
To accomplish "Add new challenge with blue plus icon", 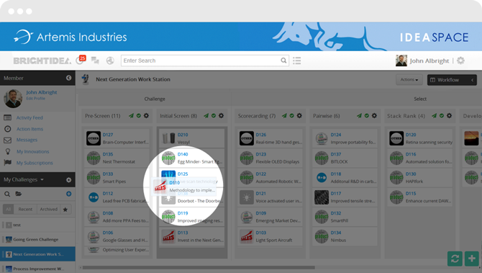I will coord(68,194).
